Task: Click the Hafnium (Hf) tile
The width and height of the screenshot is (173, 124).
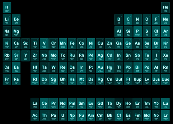Action: pos(35,68)
